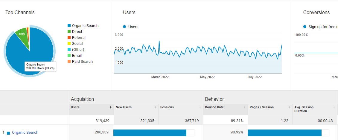This screenshot has width=338, height=140.
Task: Click the Direct legend color square
Action: tap(69, 32)
